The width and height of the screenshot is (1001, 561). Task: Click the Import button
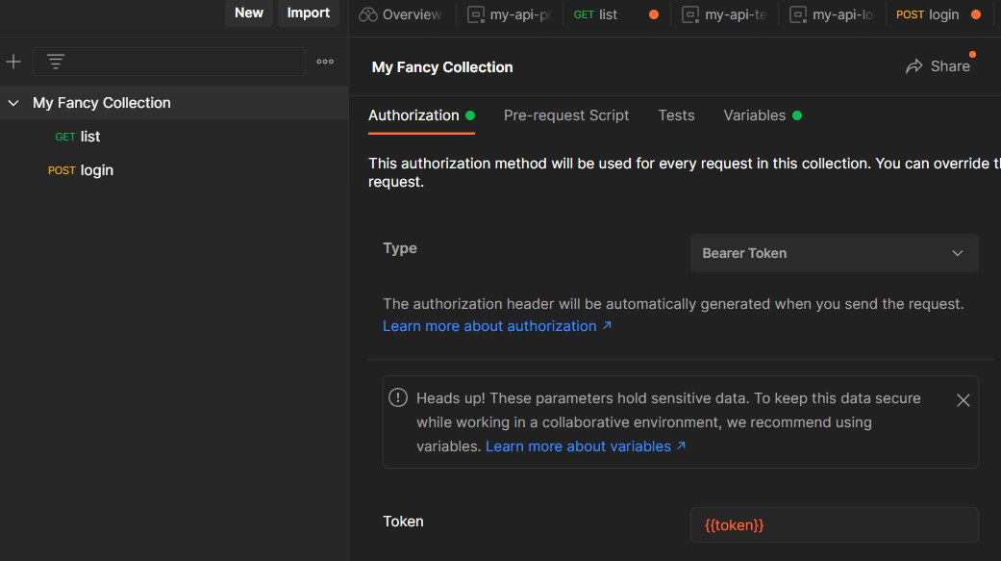coord(309,13)
